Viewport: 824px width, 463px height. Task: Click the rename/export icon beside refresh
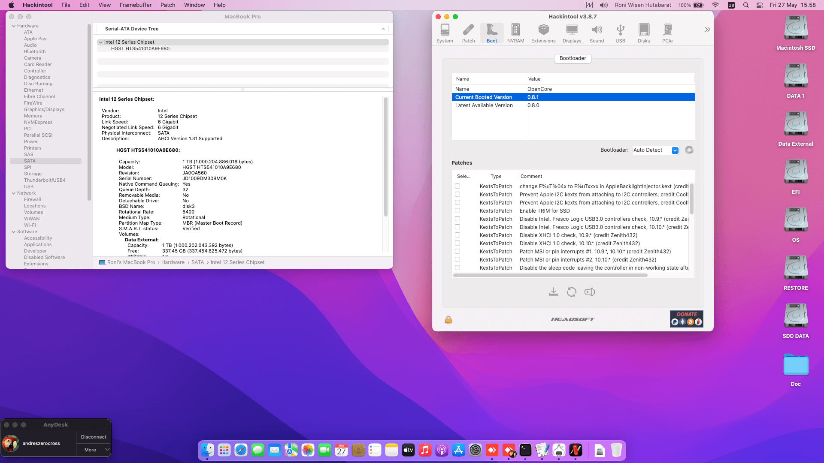click(x=590, y=292)
